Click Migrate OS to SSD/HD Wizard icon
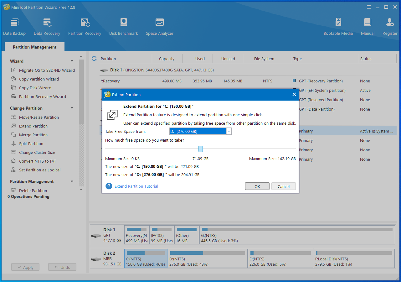401x282 pixels. 13,70
